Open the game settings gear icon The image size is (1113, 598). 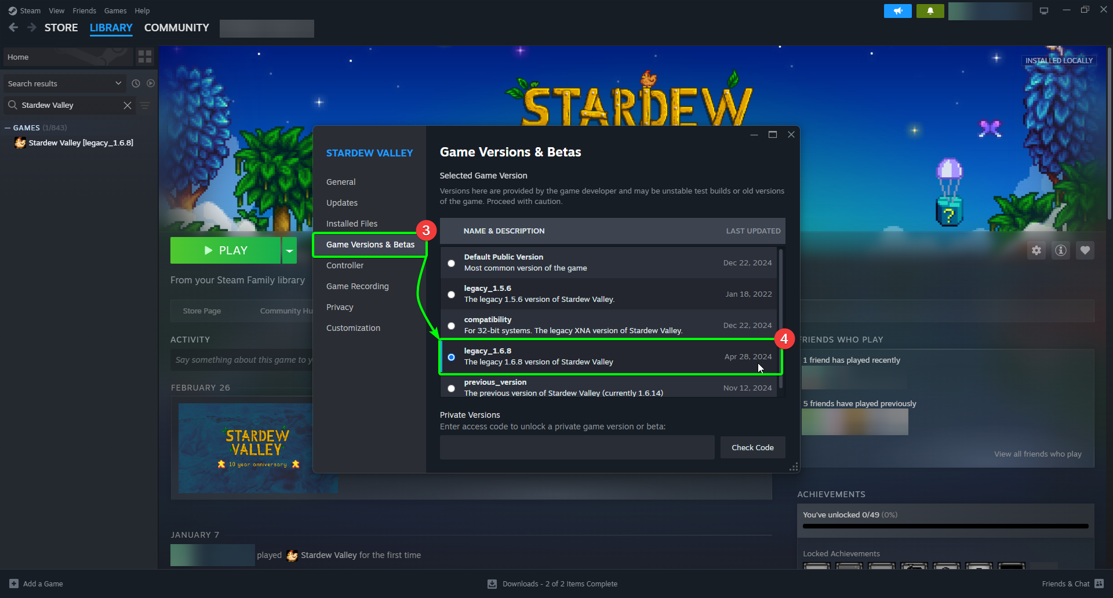pos(1036,250)
